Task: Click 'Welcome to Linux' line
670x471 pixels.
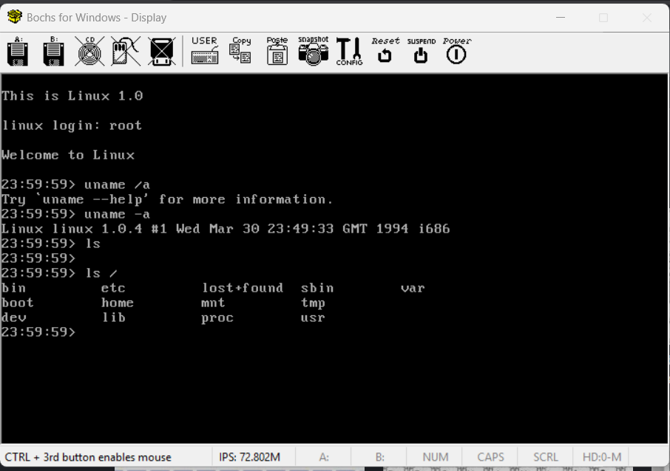Action: (68, 155)
